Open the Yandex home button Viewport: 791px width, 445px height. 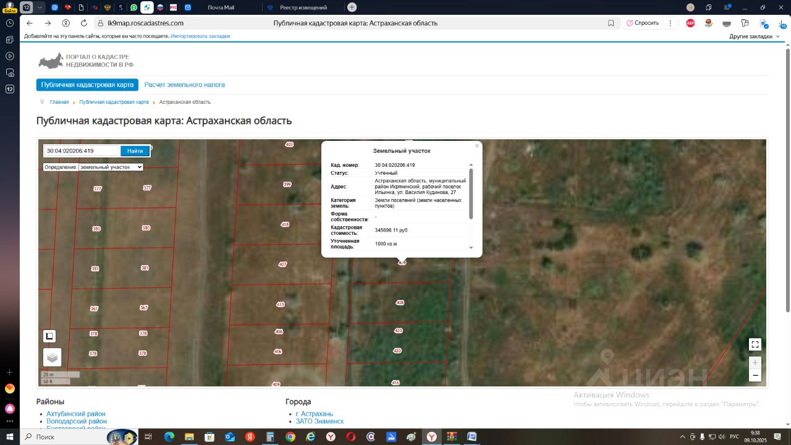coord(66,23)
